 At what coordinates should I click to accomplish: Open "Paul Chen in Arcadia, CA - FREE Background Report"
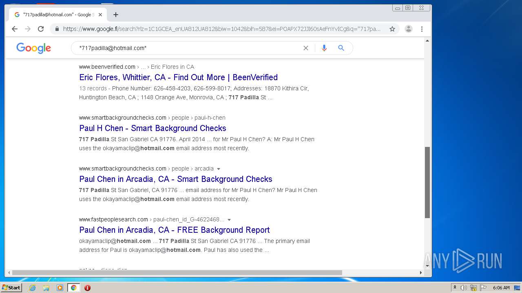tap(175, 230)
